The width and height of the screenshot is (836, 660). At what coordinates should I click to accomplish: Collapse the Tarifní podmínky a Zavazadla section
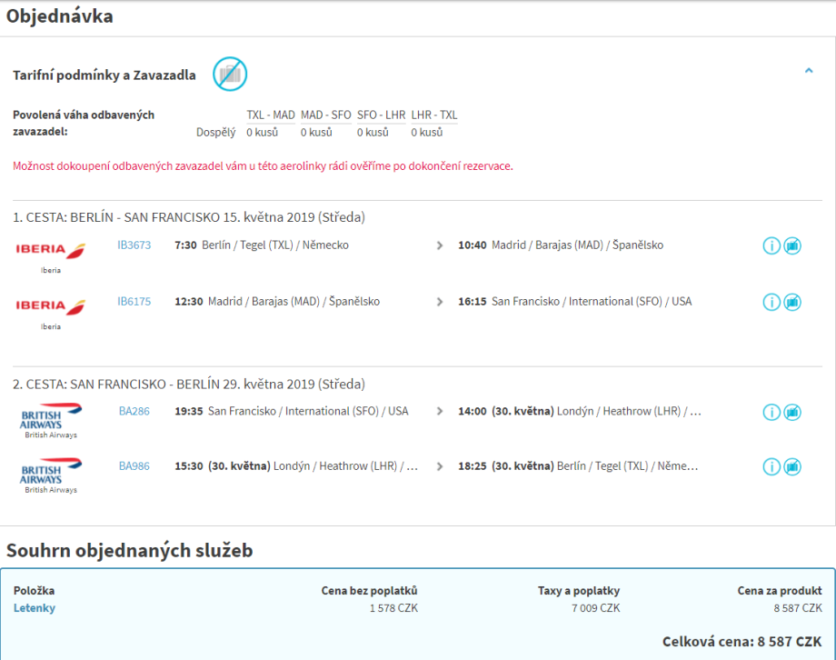point(809,70)
